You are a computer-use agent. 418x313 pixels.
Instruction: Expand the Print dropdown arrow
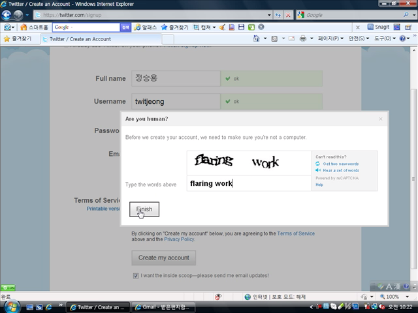(312, 38)
